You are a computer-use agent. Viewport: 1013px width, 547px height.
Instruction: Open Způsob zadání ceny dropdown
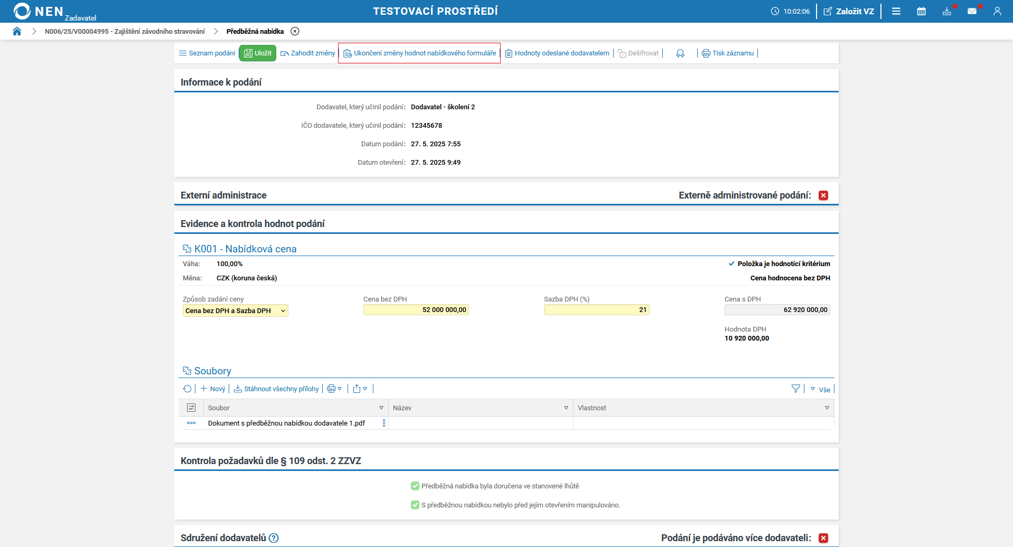coord(235,310)
